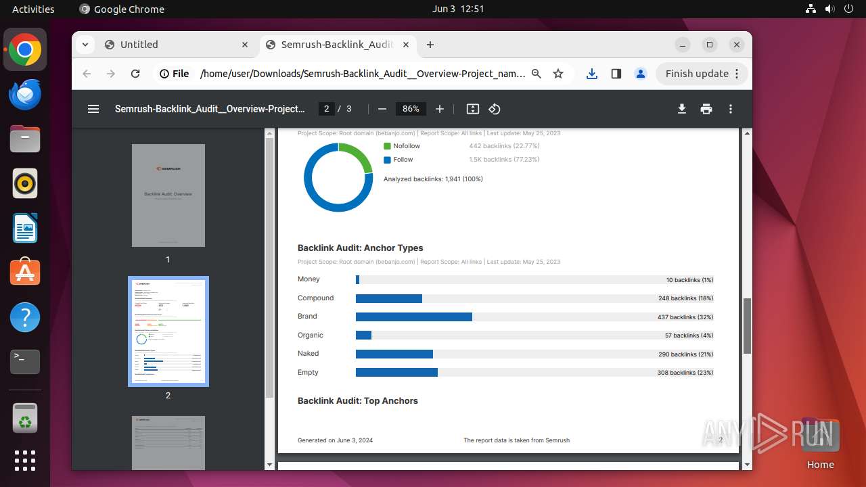Open the Trash from the dock
Viewport: 866px width, 487px height.
[x=25, y=418]
